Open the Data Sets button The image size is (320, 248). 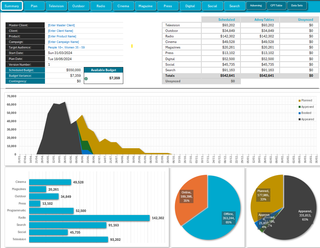click(297, 6)
